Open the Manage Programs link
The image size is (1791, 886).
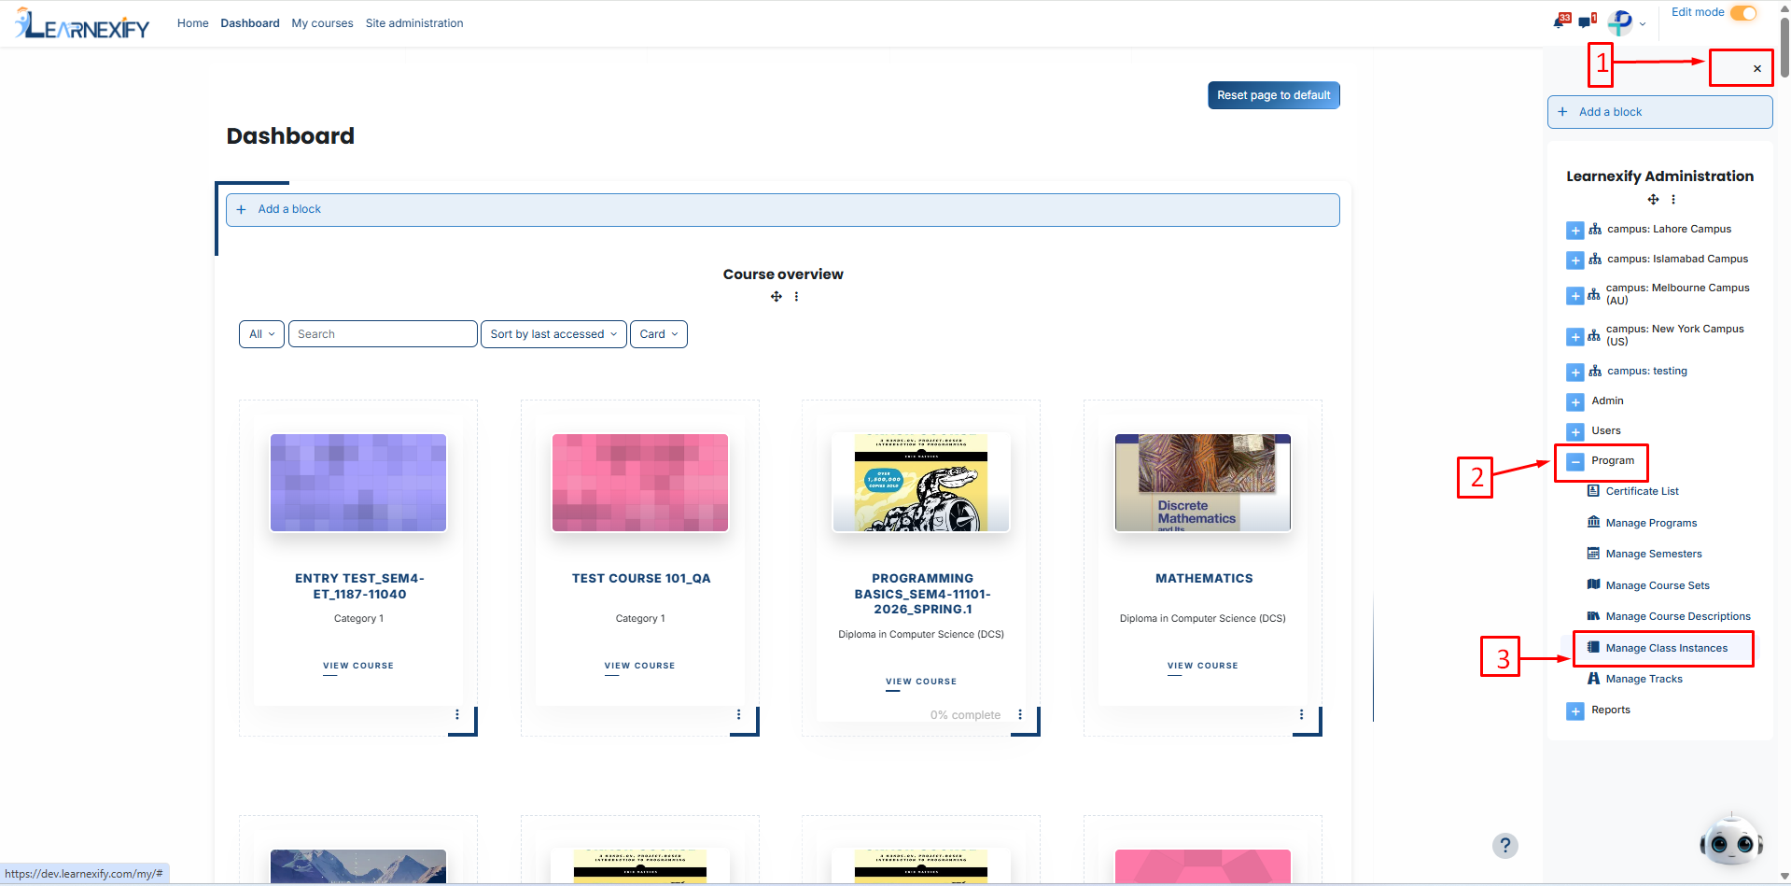pos(1651,523)
